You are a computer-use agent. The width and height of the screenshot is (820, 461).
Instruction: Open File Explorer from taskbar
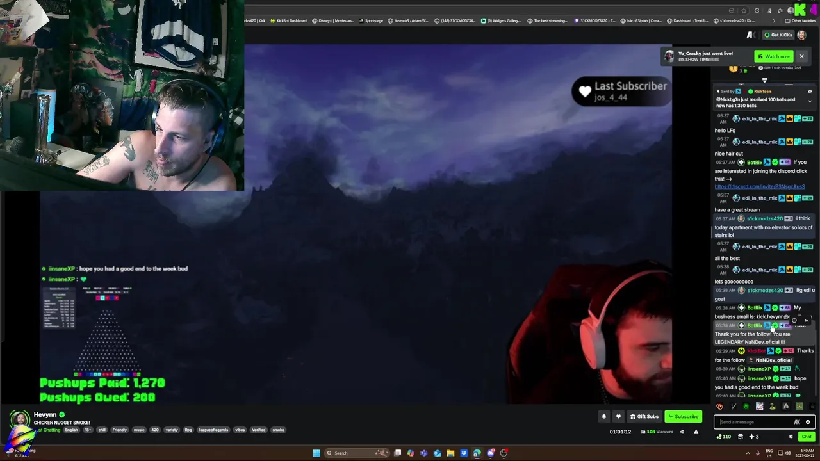coord(450,453)
